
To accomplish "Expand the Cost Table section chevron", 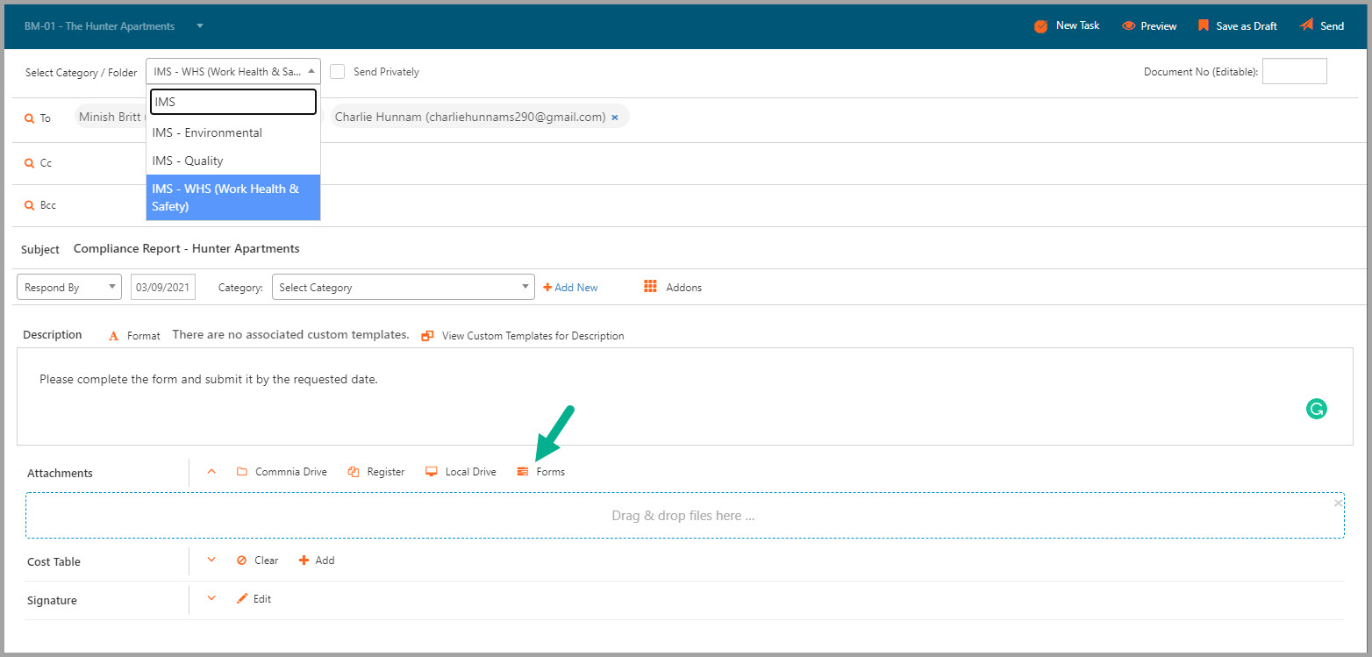I will click(x=211, y=560).
